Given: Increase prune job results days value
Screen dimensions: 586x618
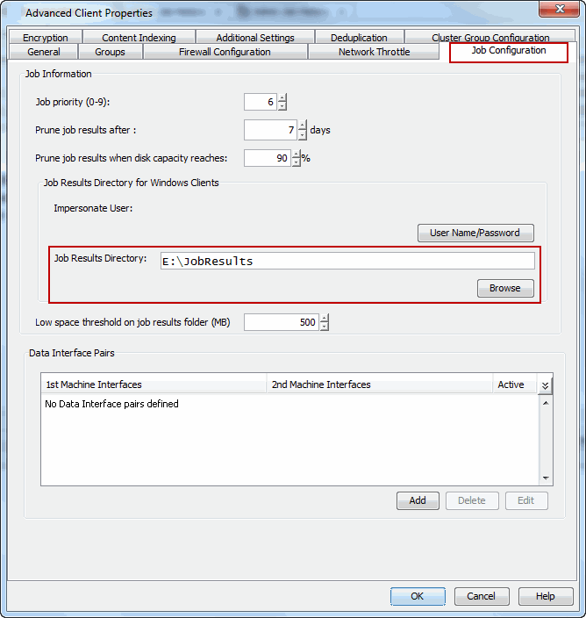Looking at the screenshot, I should tap(303, 126).
